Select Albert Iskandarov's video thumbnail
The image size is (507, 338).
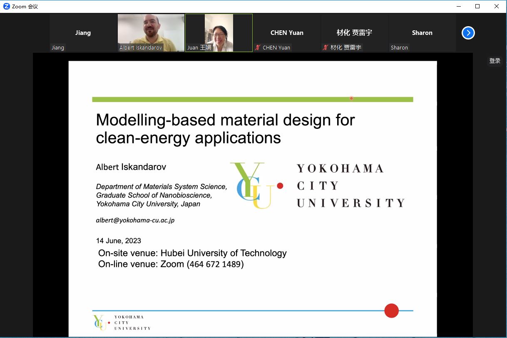point(151,32)
